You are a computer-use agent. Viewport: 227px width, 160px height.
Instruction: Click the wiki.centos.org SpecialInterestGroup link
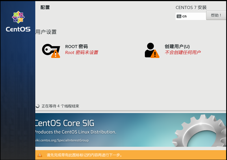[62, 140]
